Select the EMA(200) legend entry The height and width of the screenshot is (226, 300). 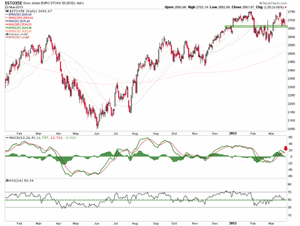(21, 18)
